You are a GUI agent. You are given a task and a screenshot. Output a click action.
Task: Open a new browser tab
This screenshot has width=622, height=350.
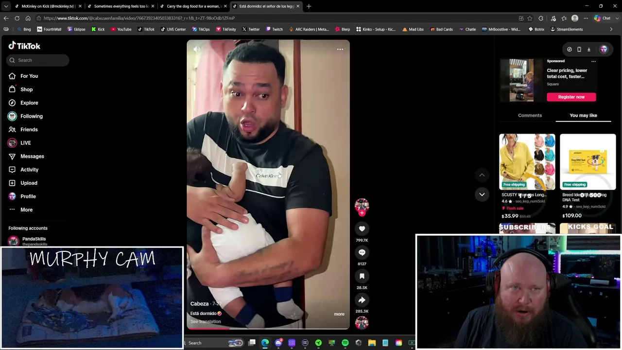coord(309,6)
